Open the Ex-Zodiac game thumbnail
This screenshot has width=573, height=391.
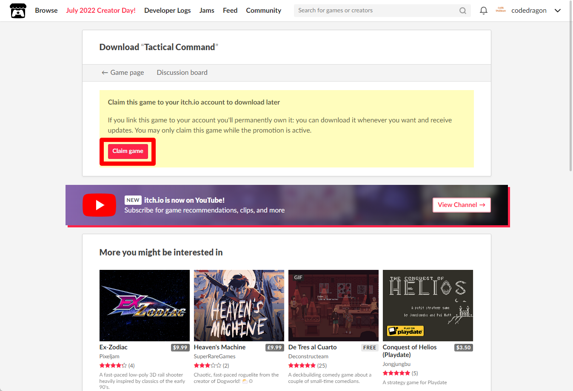145,306
